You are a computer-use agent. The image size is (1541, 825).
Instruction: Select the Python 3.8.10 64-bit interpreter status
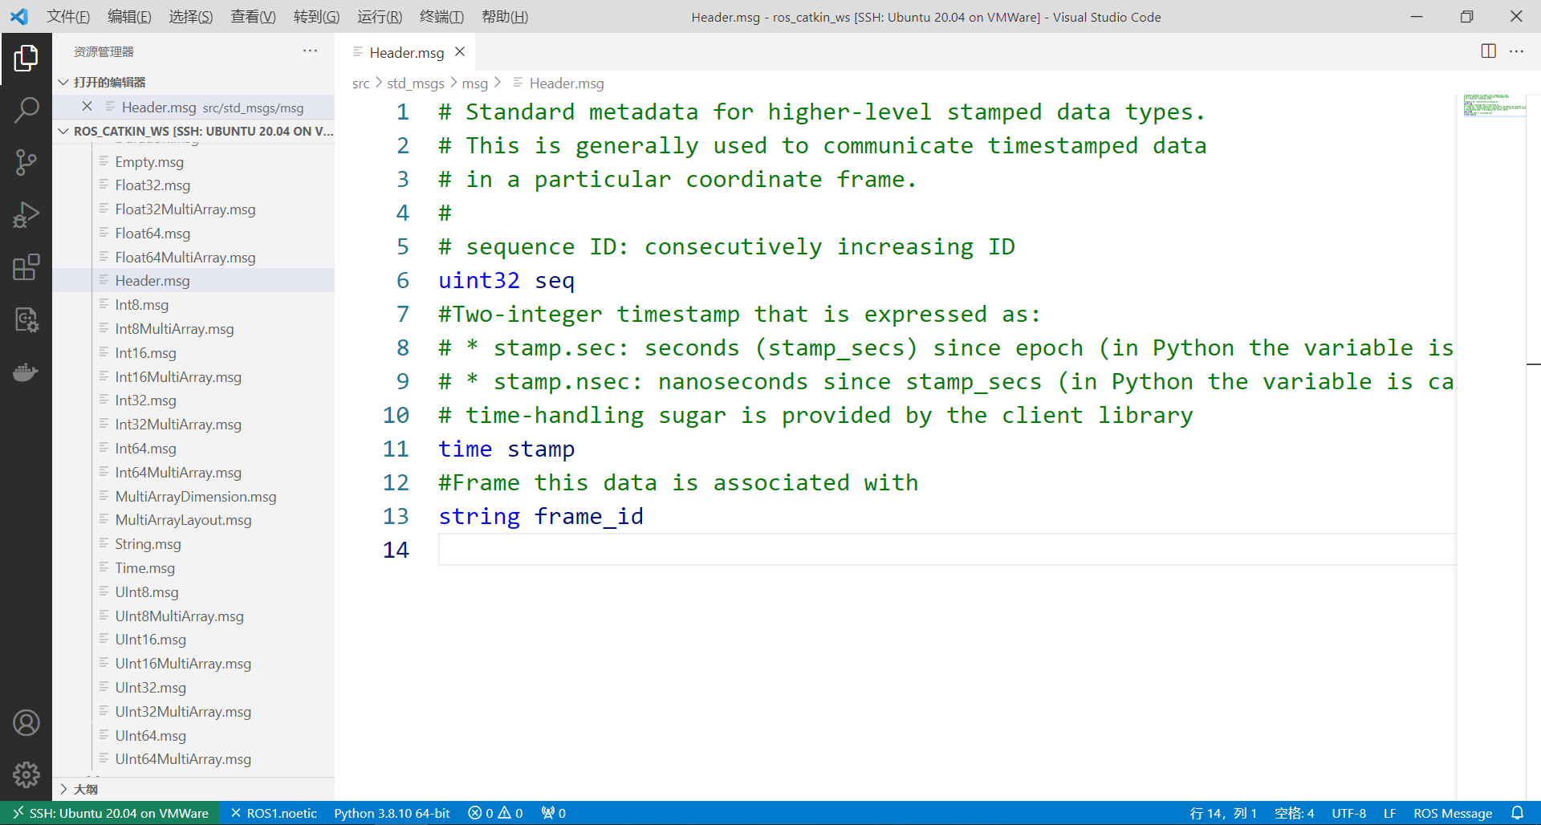pyautogui.click(x=392, y=813)
